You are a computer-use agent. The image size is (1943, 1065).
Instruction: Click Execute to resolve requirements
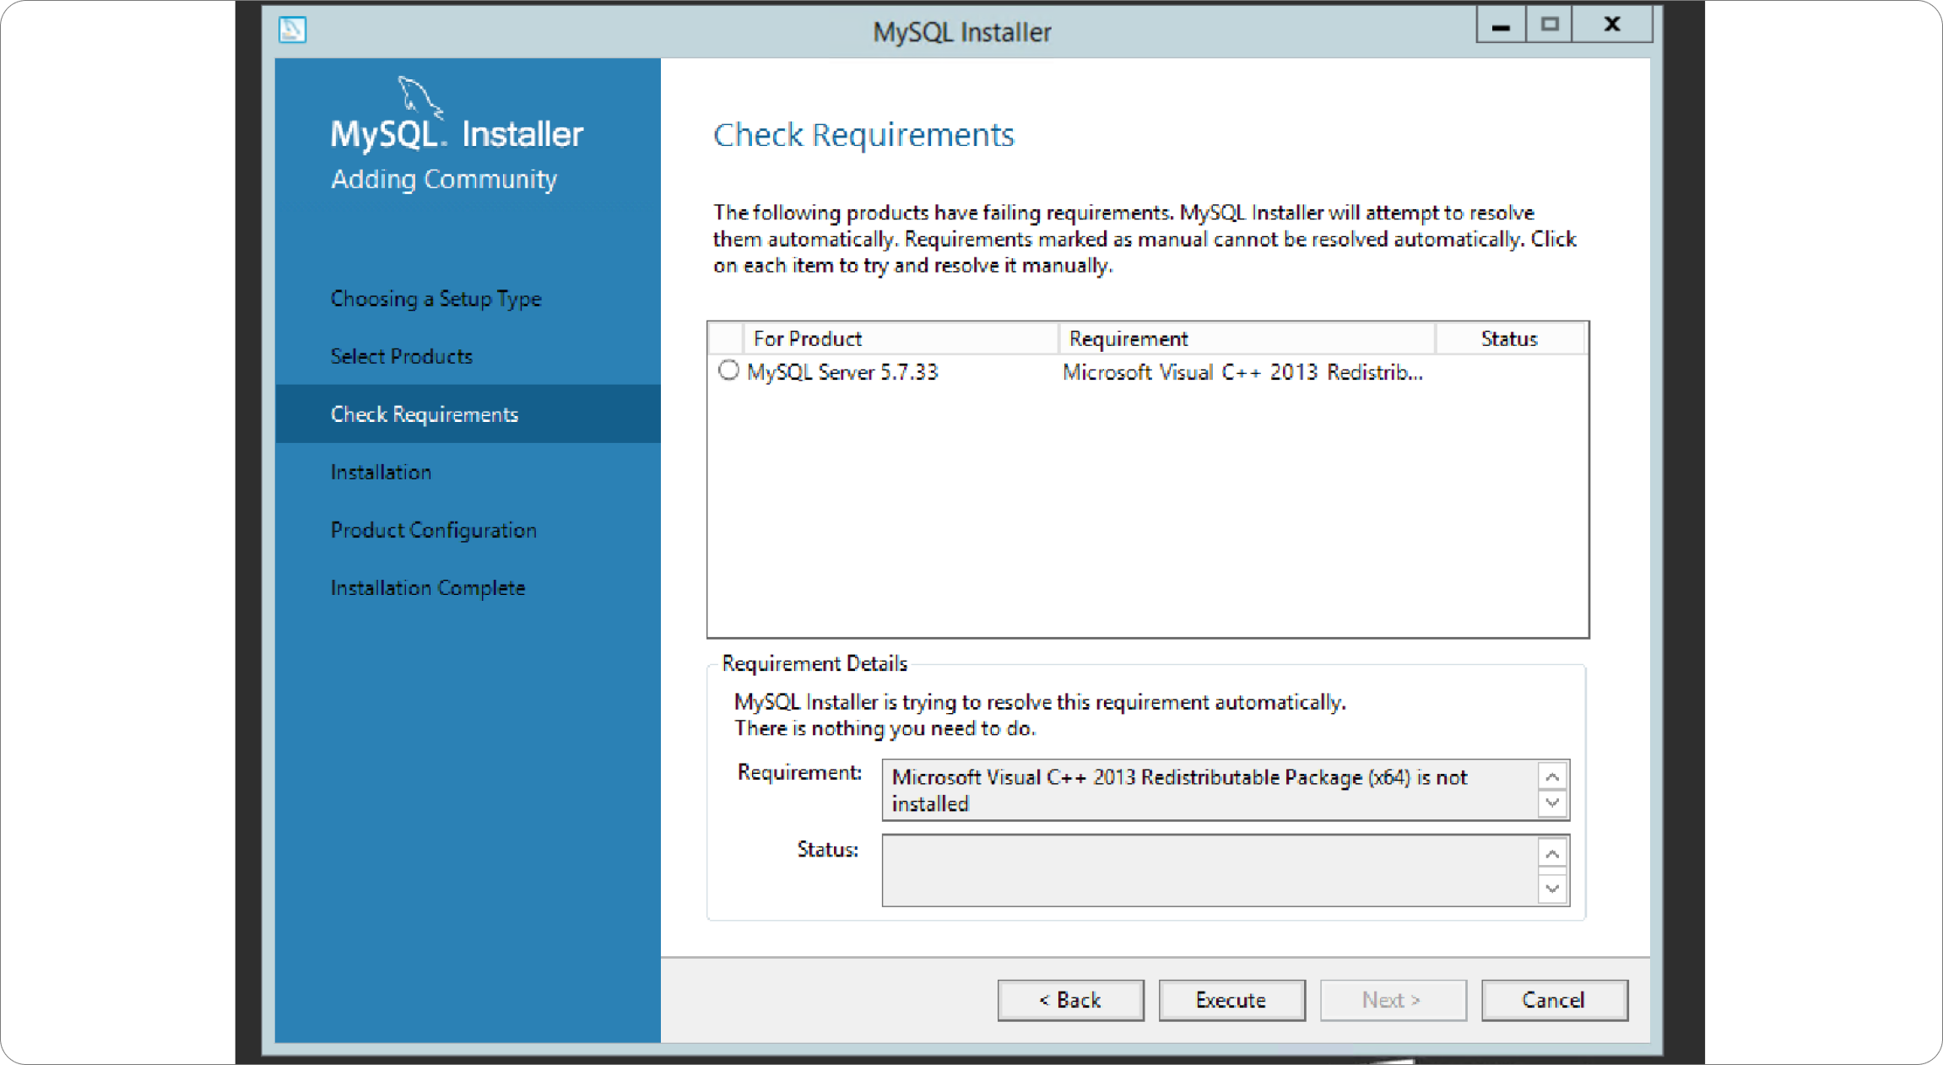[1231, 1000]
